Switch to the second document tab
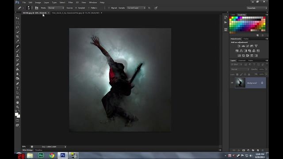The image size is (283, 159). tap(76, 13)
